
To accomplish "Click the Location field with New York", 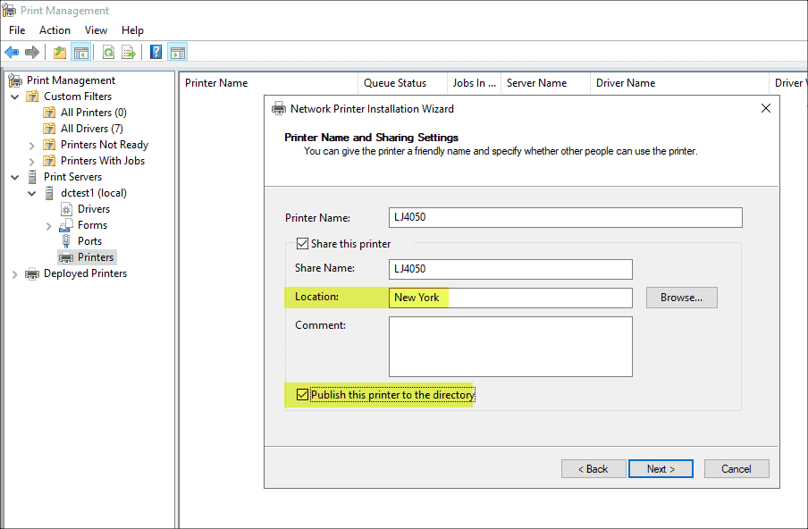I will (510, 298).
